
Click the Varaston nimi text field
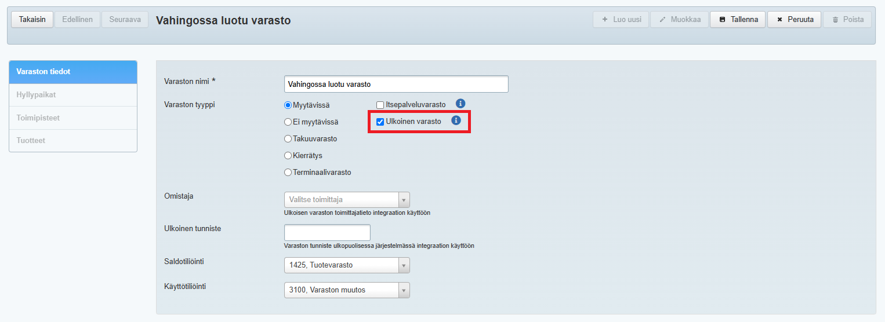pos(396,84)
